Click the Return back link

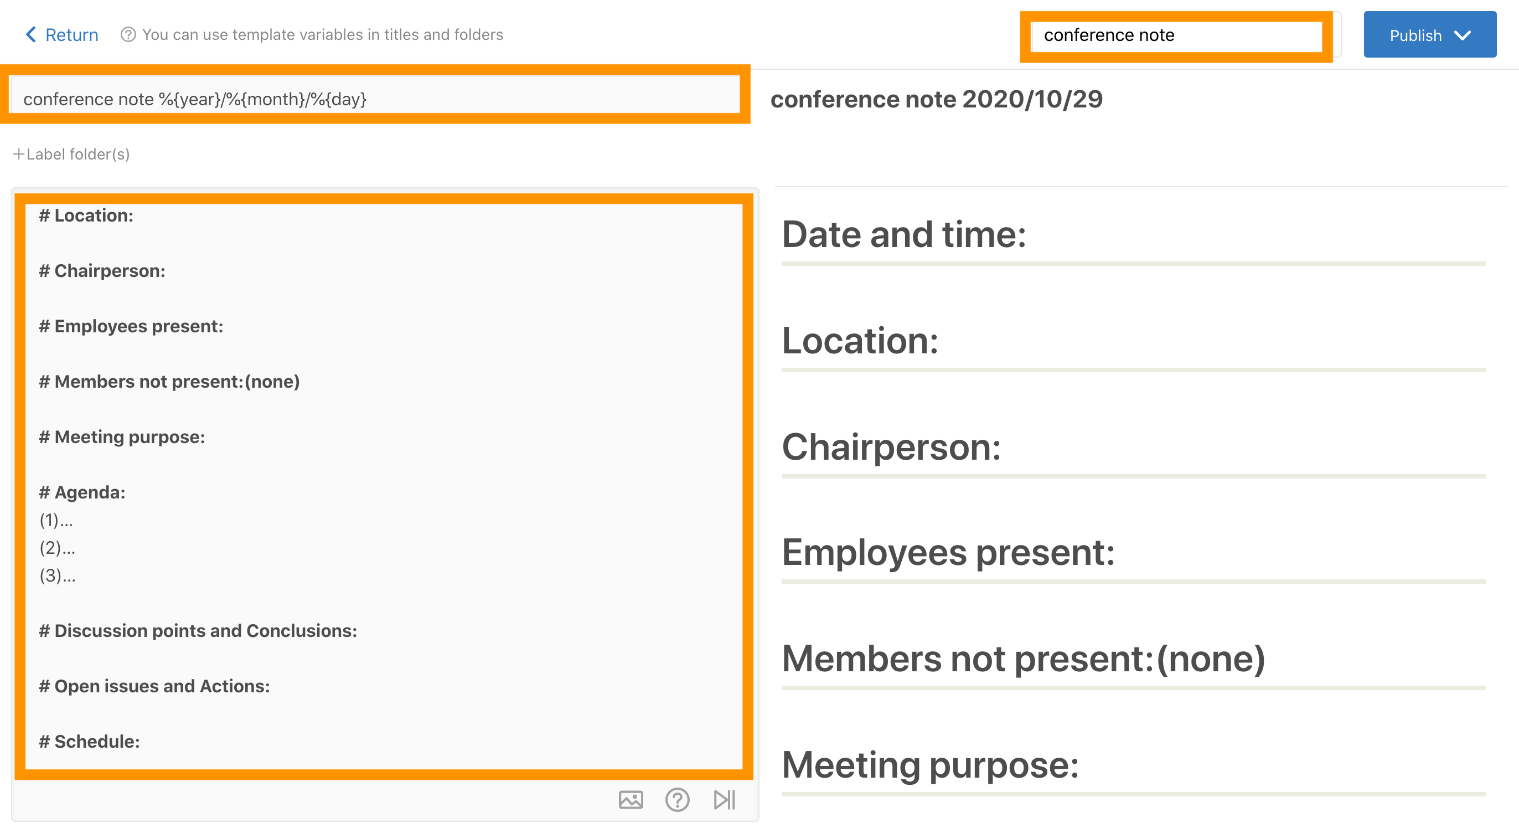[62, 35]
